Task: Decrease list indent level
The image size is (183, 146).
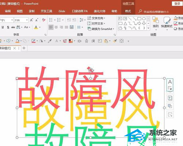Action: (x=69, y=20)
